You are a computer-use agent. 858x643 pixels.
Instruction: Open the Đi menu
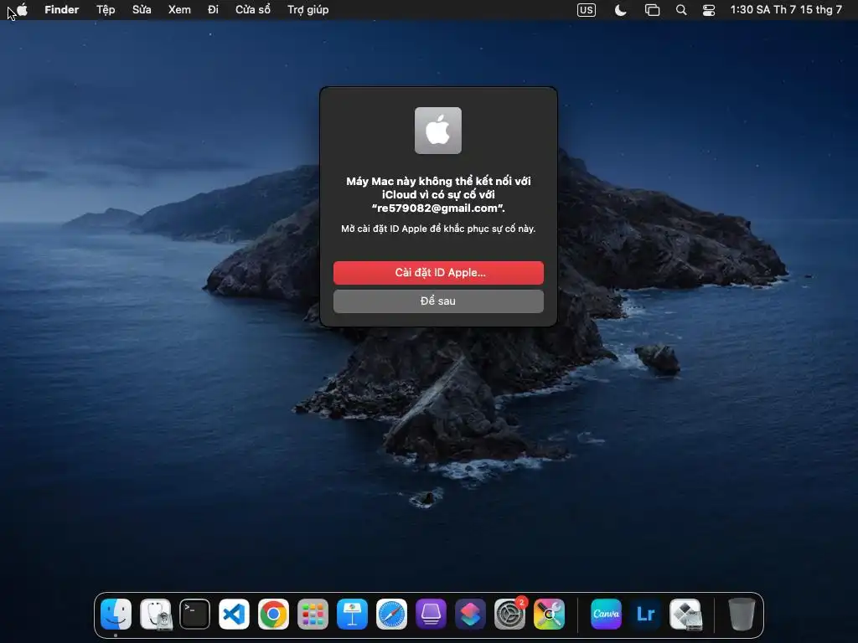point(213,9)
